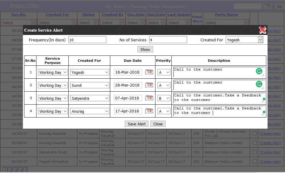The height and width of the screenshot is (173, 285).
Task: Sort by Party Name column header
Action: tap(226, 14)
